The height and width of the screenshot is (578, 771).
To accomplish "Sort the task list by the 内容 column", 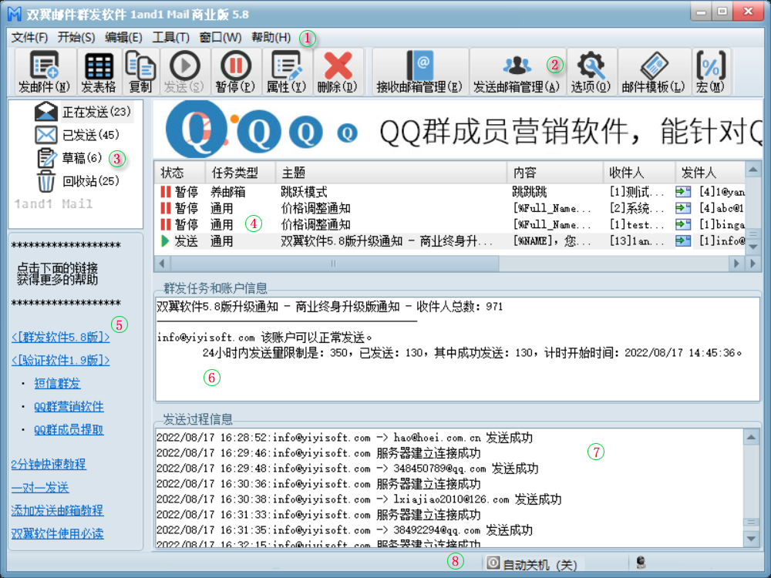I will [x=556, y=173].
